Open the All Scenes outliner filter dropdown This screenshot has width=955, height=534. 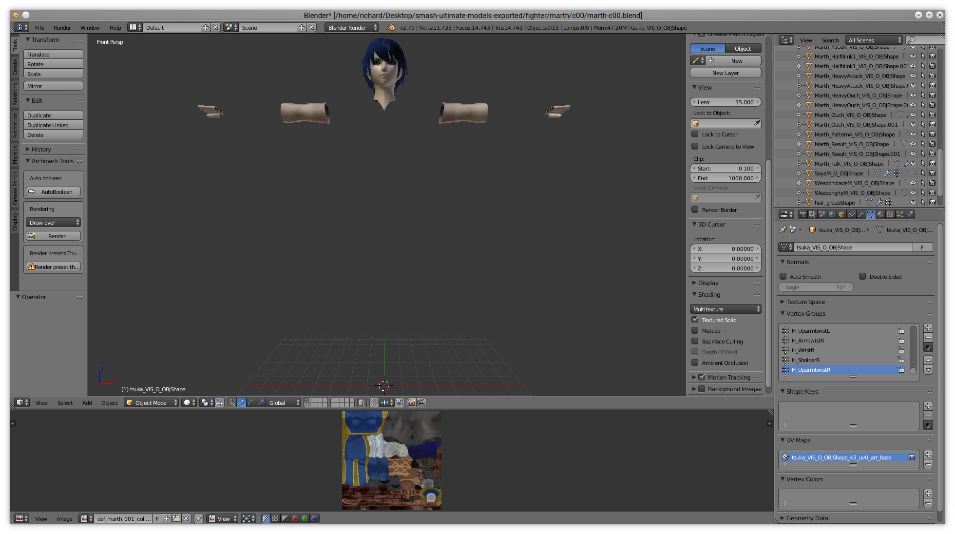[x=874, y=40]
